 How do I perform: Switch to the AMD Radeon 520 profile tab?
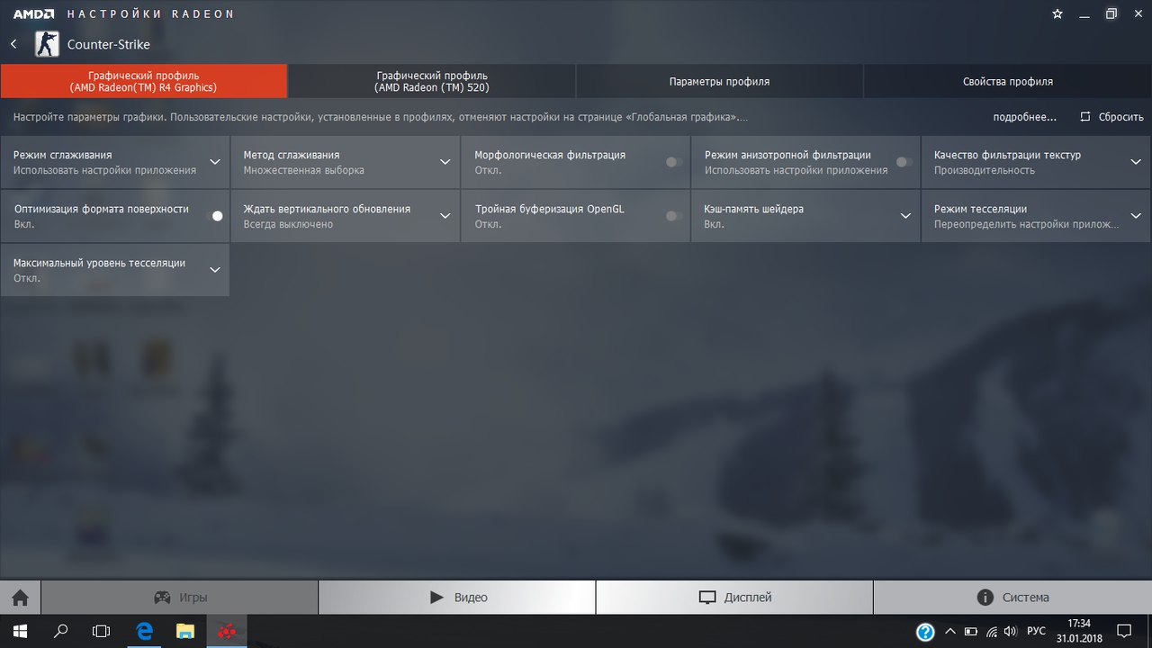point(432,81)
